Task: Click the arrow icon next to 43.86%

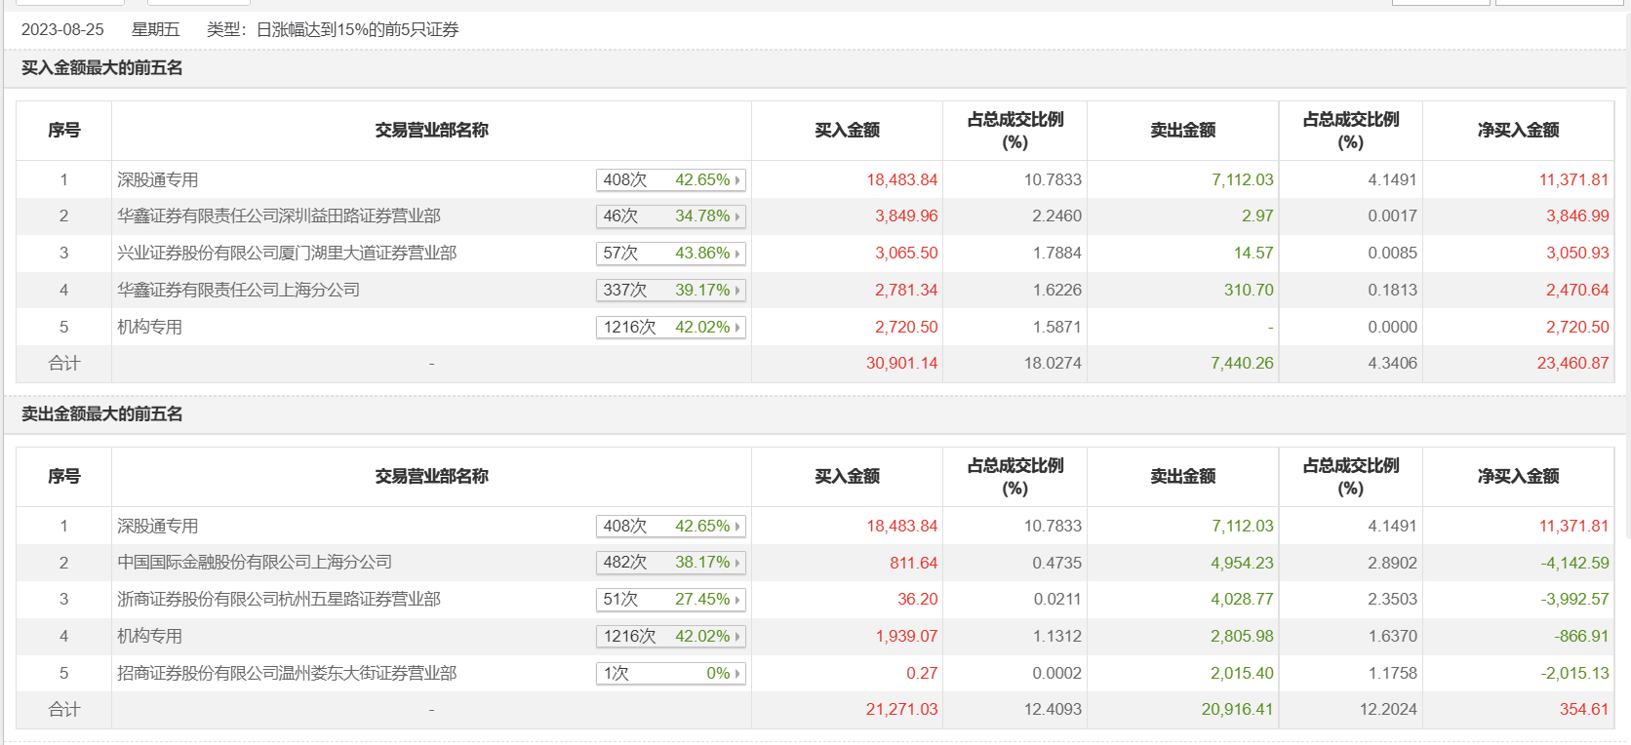Action: (737, 254)
